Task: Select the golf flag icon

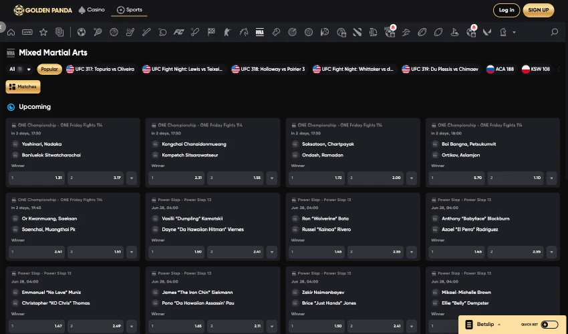Action: click(x=454, y=32)
